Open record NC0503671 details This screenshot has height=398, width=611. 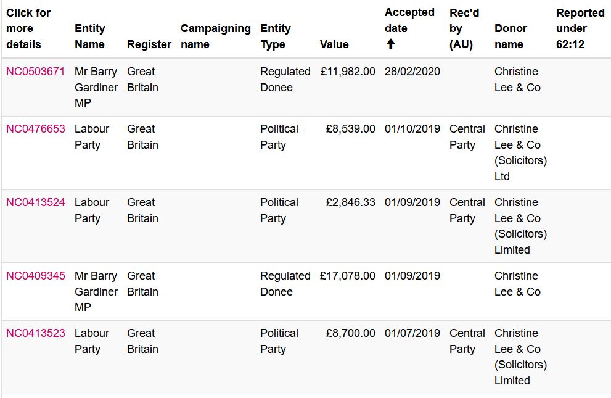pos(36,72)
